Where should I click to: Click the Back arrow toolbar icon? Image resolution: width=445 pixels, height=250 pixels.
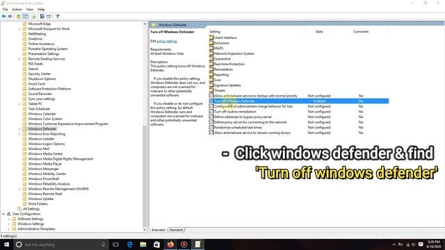pos(3,17)
